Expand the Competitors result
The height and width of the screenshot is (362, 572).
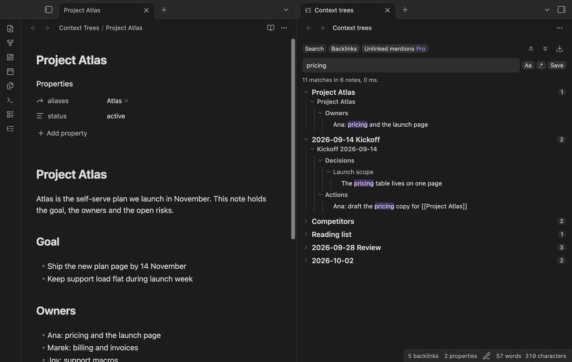tap(306, 221)
